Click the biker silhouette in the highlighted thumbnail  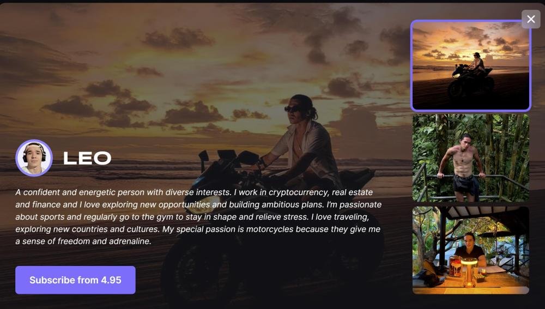(x=473, y=77)
